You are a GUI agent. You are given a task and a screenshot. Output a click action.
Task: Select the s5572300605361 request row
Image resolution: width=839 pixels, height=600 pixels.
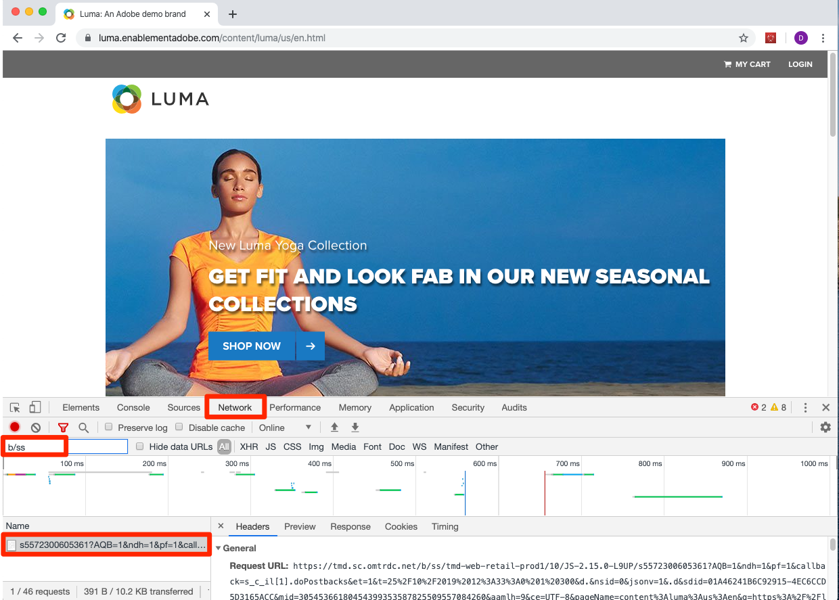point(106,545)
